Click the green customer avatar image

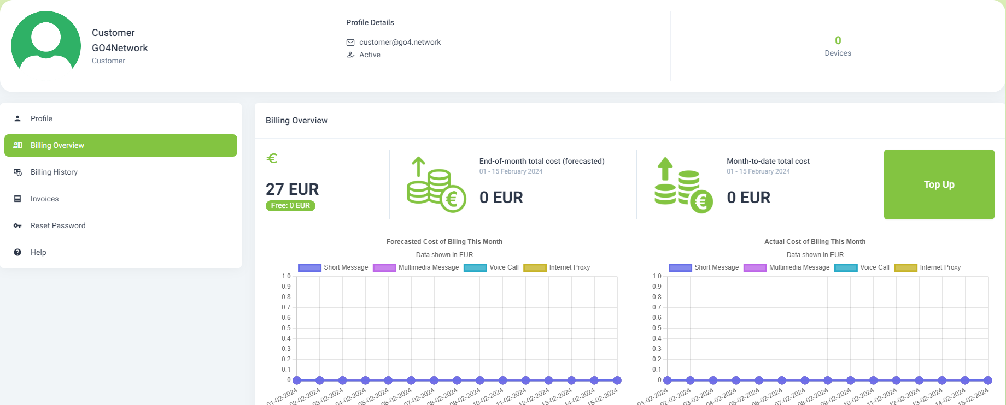[46, 40]
